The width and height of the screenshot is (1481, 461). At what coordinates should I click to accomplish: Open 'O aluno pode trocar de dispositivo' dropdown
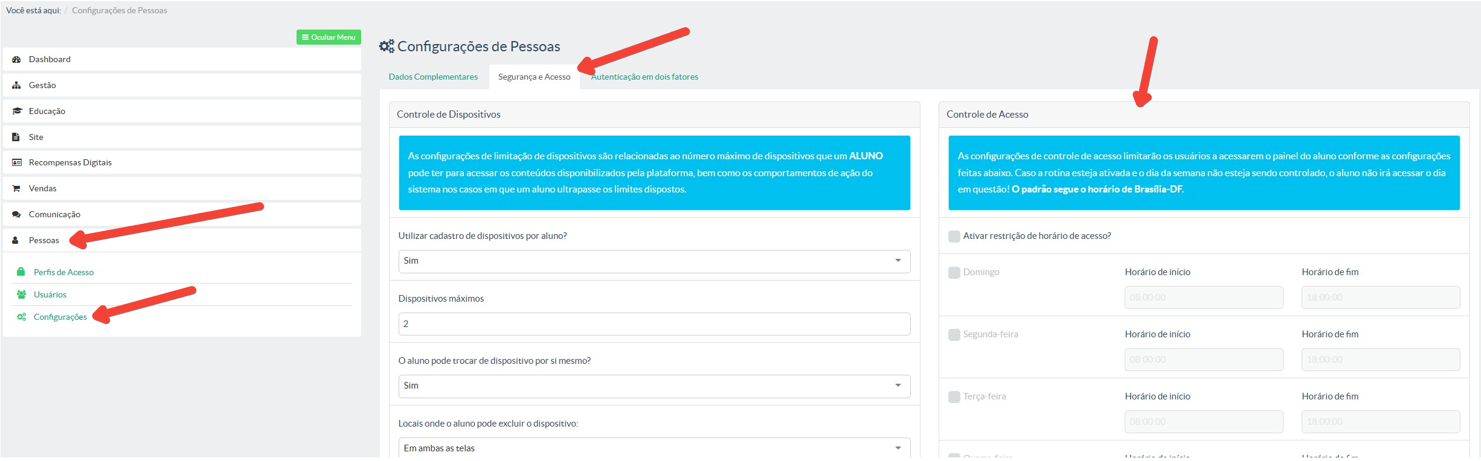pyautogui.click(x=654, y=386)
